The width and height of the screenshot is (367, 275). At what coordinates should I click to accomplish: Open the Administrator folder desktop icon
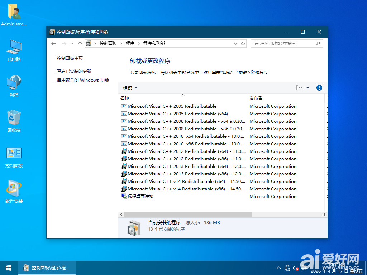point(14,14)
